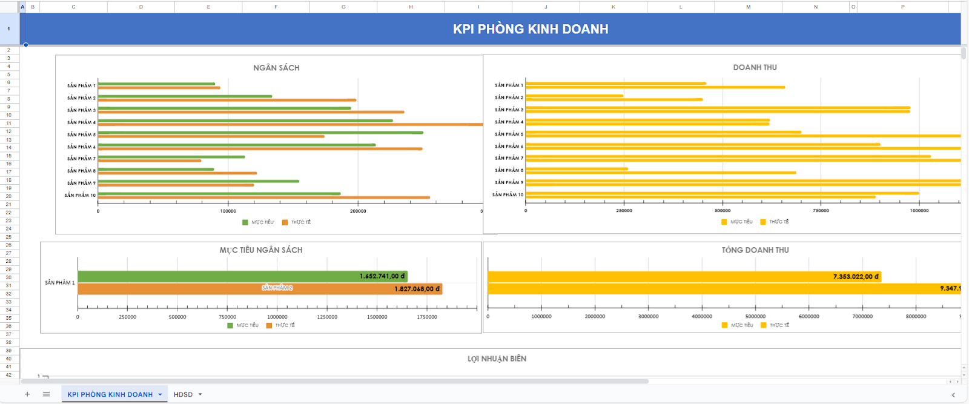969x404 pixels.
Task: Open the KPI PHÒNG KINH DOANH tab dropdown arrow
Action: coord(160,394)
